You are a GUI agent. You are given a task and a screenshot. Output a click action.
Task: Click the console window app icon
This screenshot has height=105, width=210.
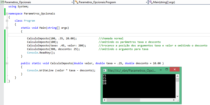click(x=105, y=71)
